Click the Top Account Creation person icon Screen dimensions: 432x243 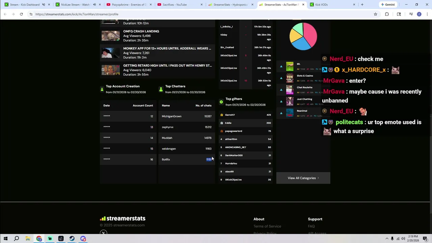tap(102, 89)
